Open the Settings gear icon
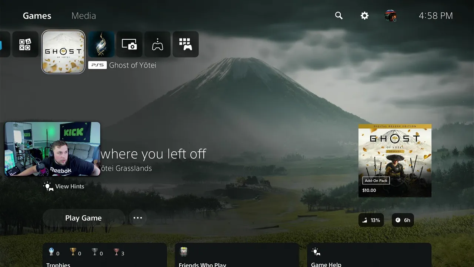The width and height of the screenshot is (474, 267). pyautogui.click(x=365, y=16)
